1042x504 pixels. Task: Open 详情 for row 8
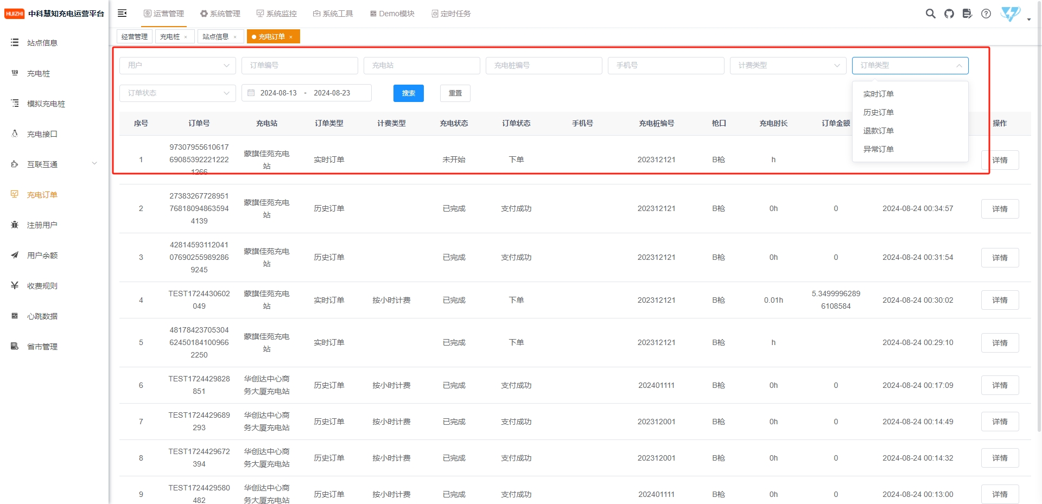[1000, 458]
